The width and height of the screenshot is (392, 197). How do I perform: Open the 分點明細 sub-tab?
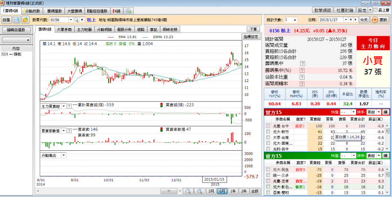tap(105, 30)
